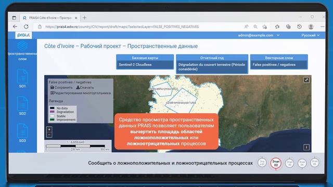Open the SO3 report form
This screenshot has width=333, height=187.
pos(22,133)
